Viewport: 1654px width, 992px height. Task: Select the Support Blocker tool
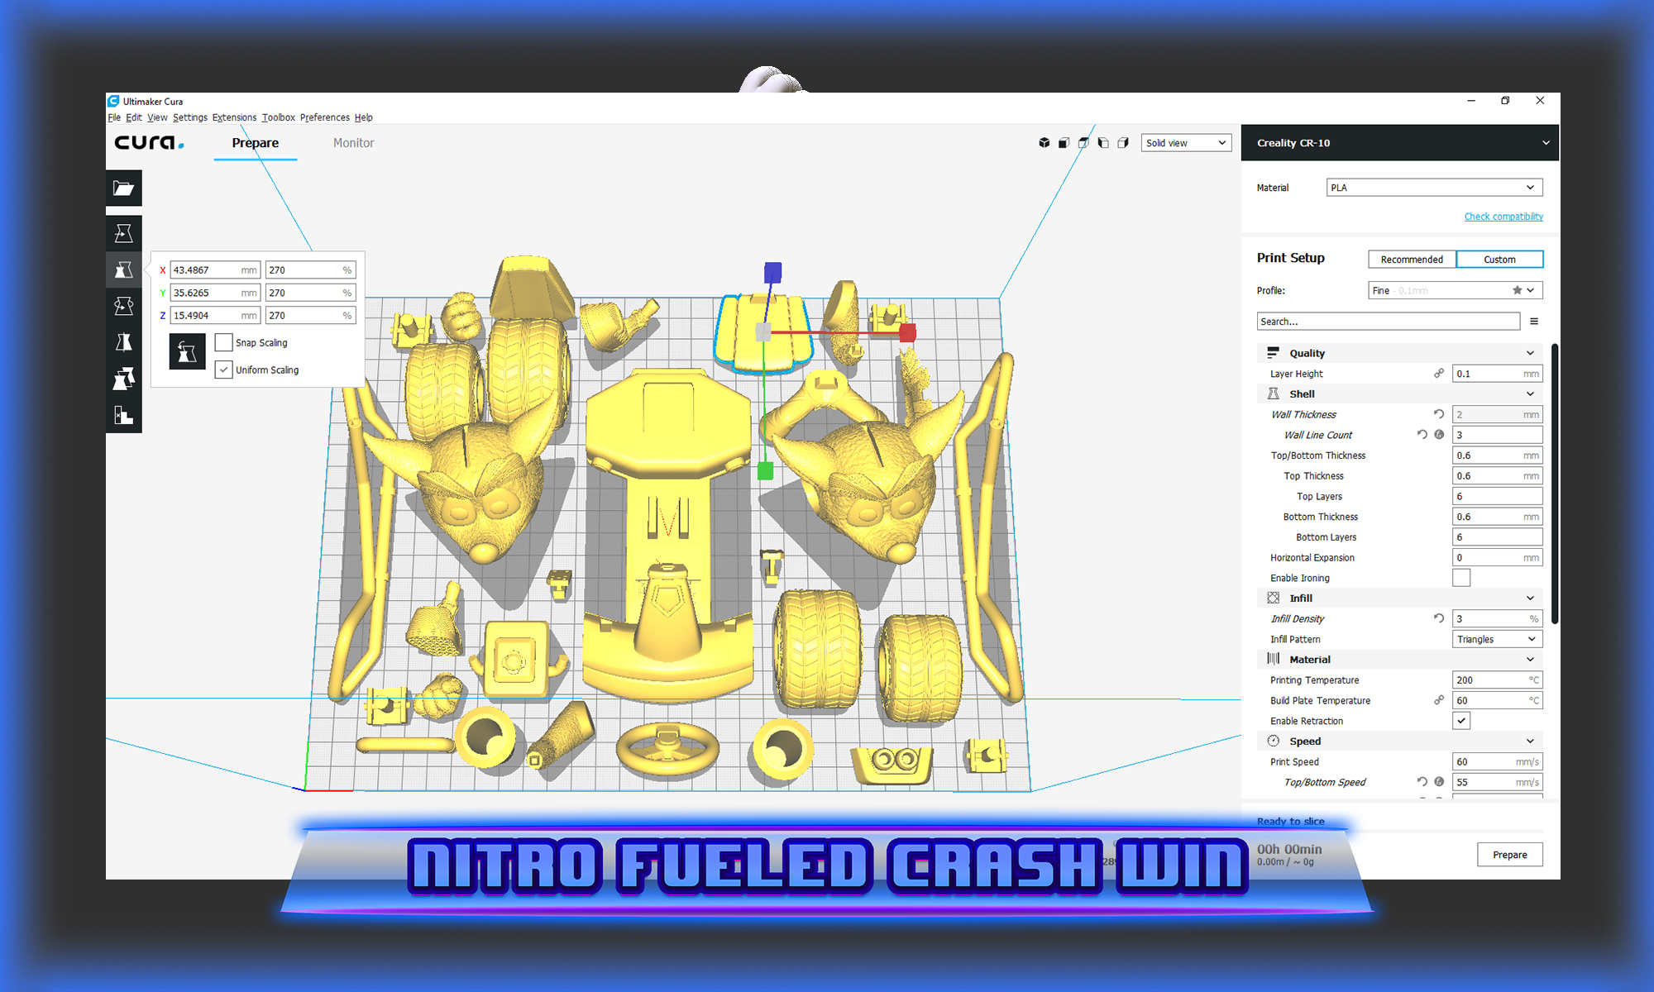click(x=123, y=415)
